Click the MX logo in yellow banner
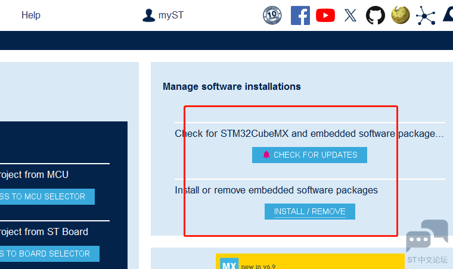453x269 pixels. 229,264
